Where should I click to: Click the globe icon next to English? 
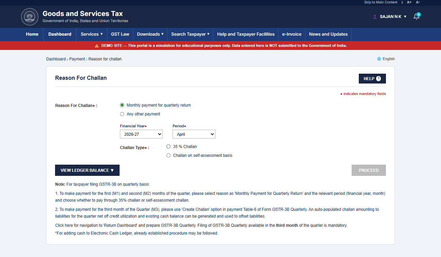(379, 59)
